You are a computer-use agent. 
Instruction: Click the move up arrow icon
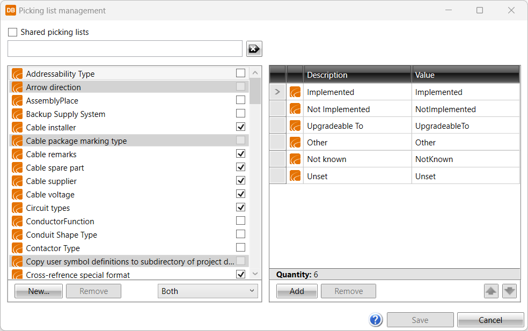(x=491, y=291)
